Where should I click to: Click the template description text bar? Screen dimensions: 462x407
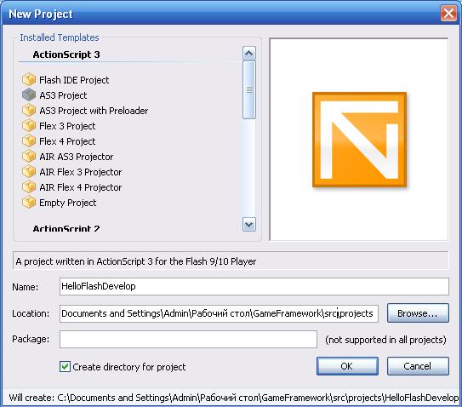tap(231, 261)
